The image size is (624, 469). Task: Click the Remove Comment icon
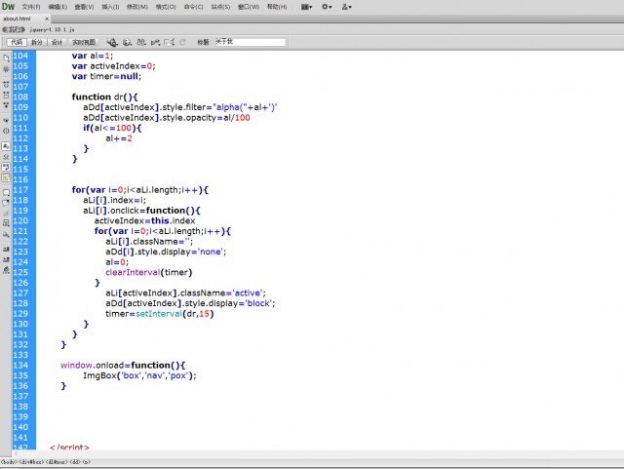(x=6, y=203)
